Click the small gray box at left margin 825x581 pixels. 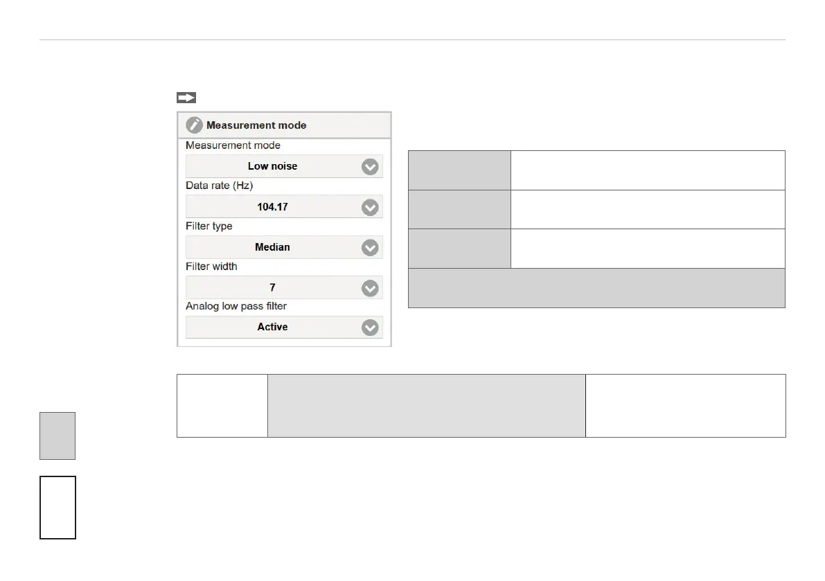pos(57,436)
